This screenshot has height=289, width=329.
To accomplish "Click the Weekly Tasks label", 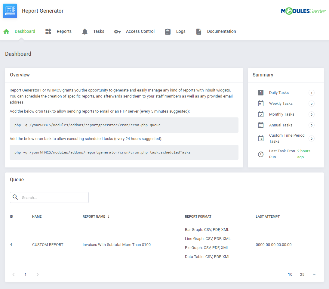I will [281, 103].
